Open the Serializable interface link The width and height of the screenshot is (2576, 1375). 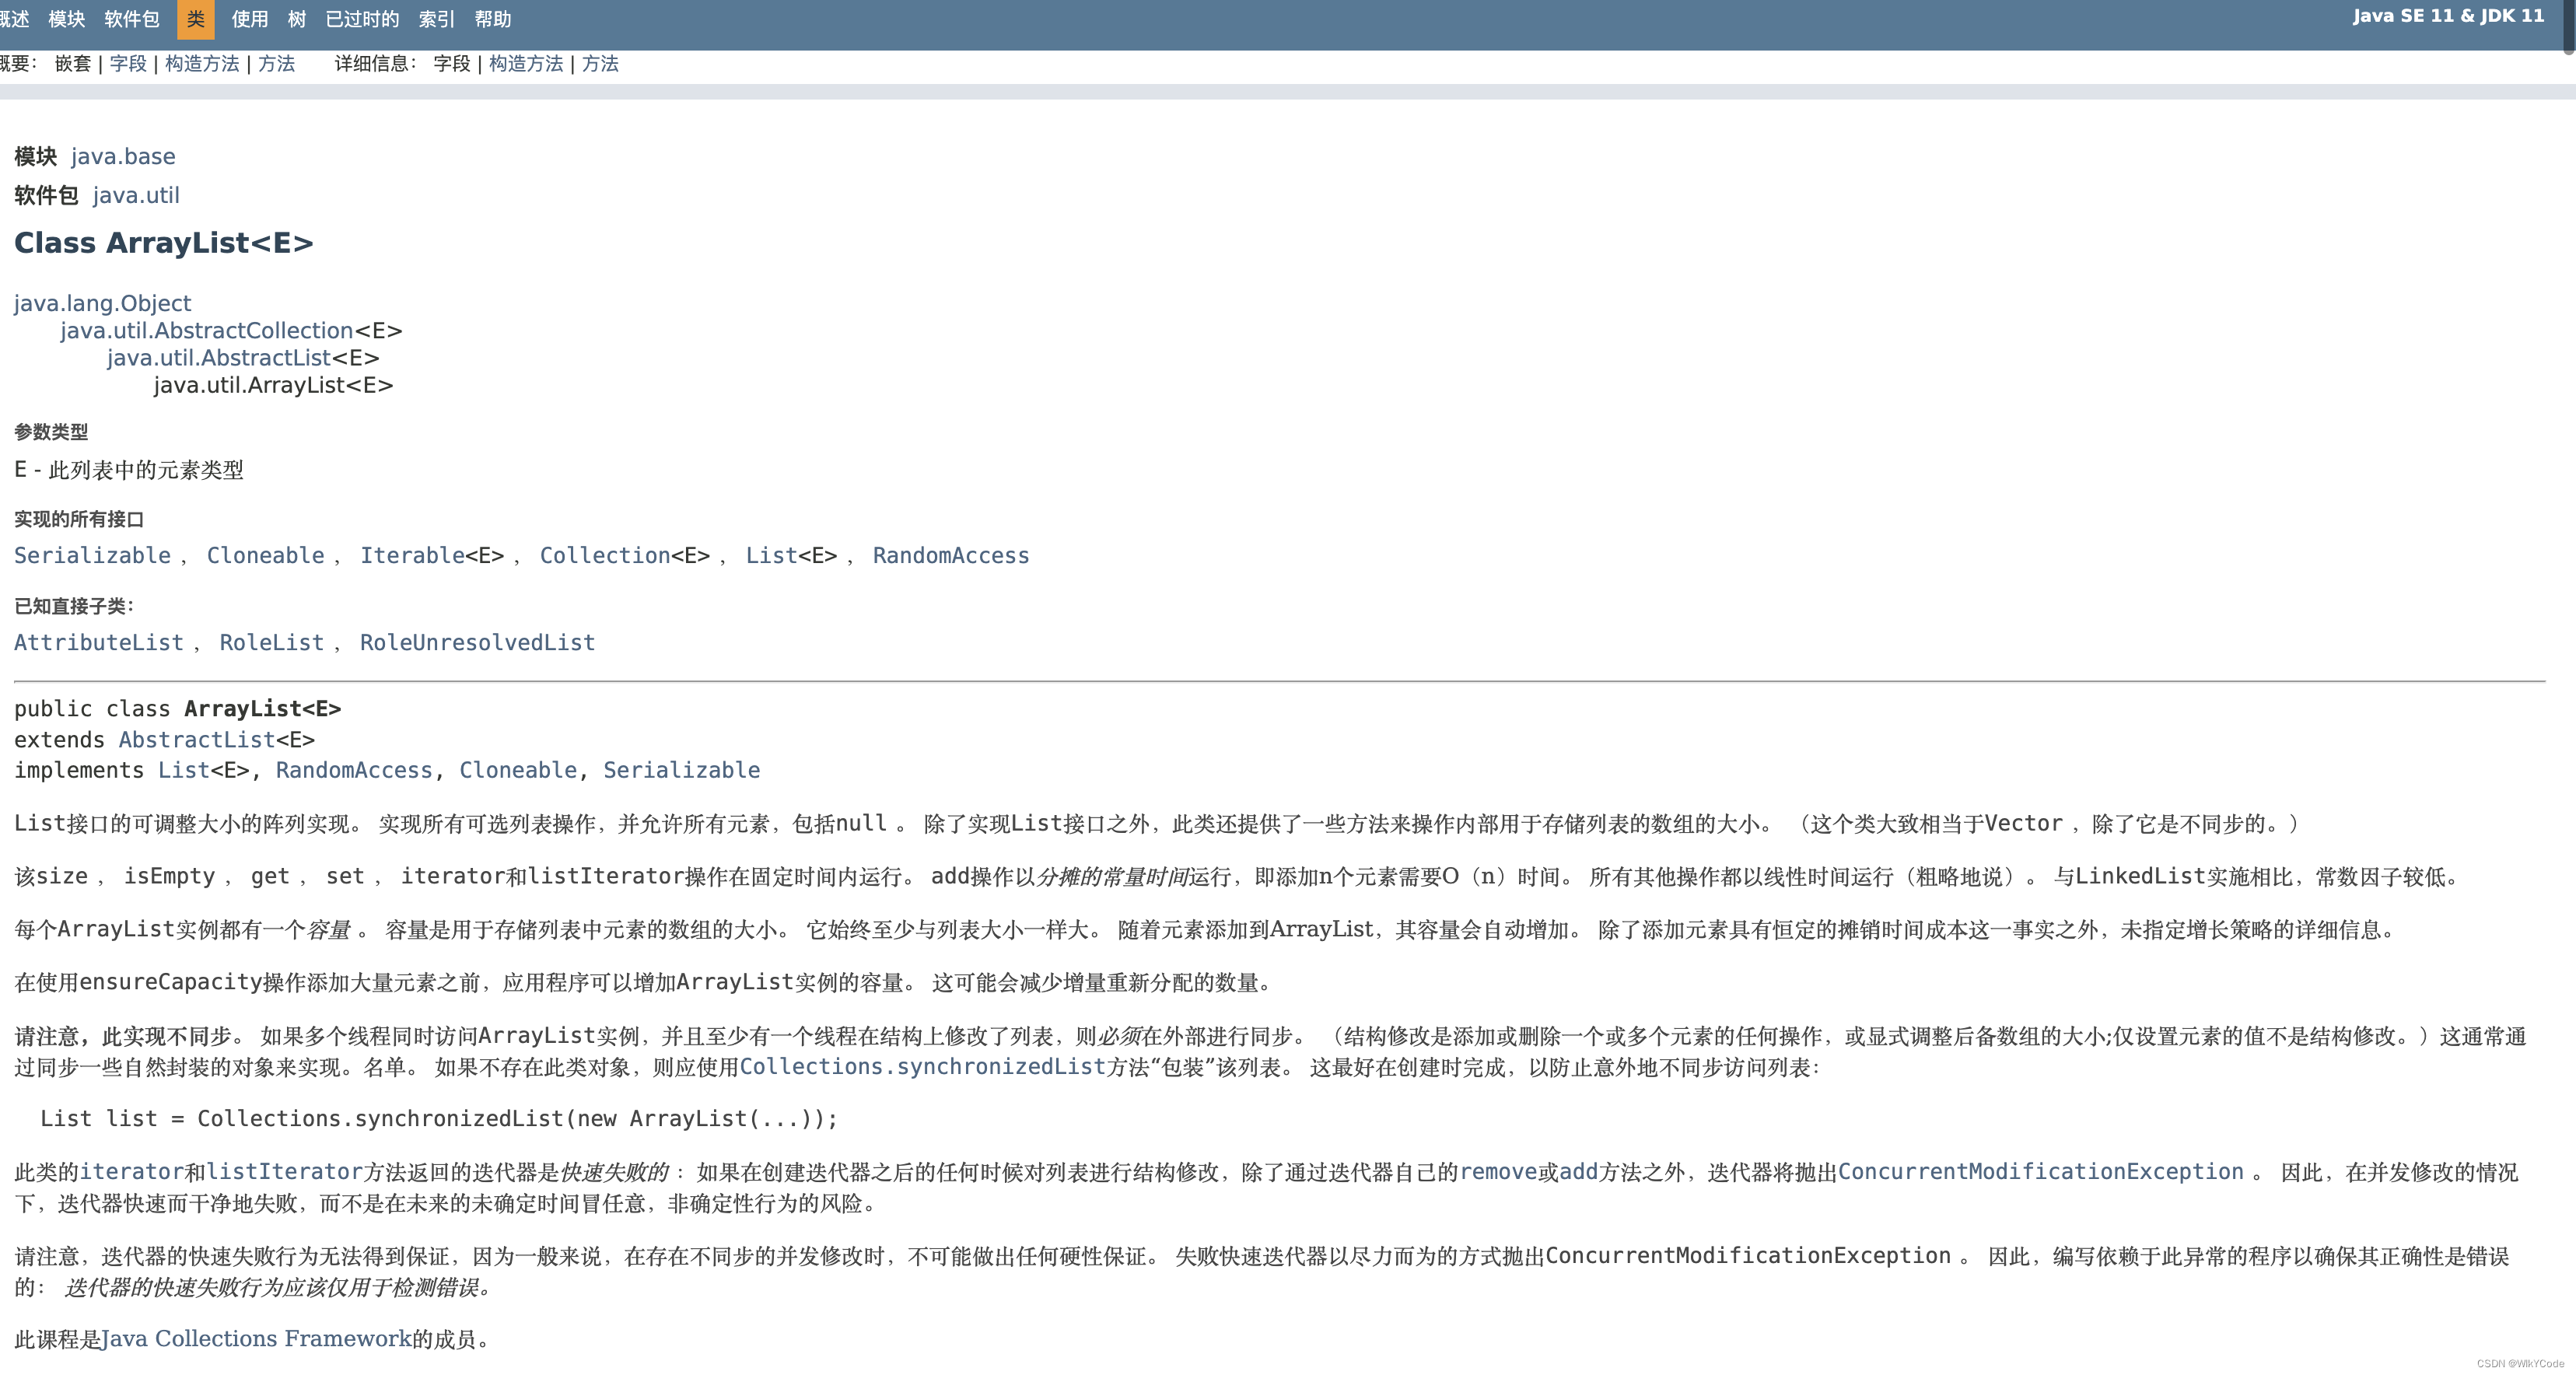[91, 555]
